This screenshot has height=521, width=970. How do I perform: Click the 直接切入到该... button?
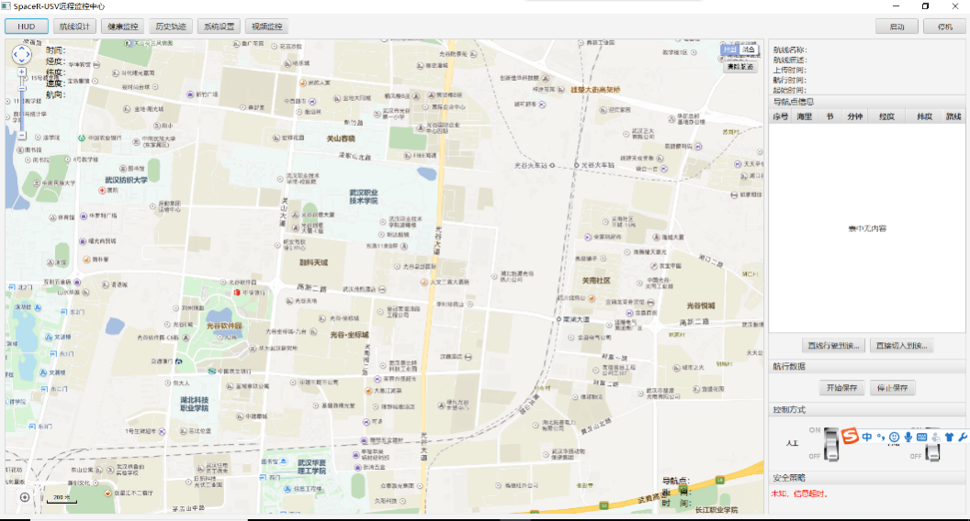click(901, 346)
